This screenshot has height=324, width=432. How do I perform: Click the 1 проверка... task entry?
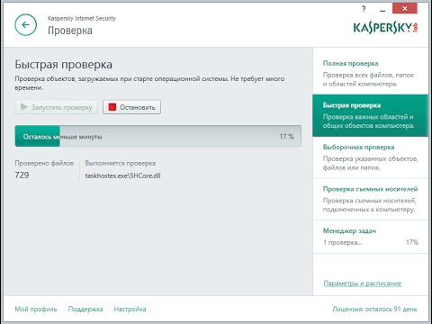pos(342,242)
